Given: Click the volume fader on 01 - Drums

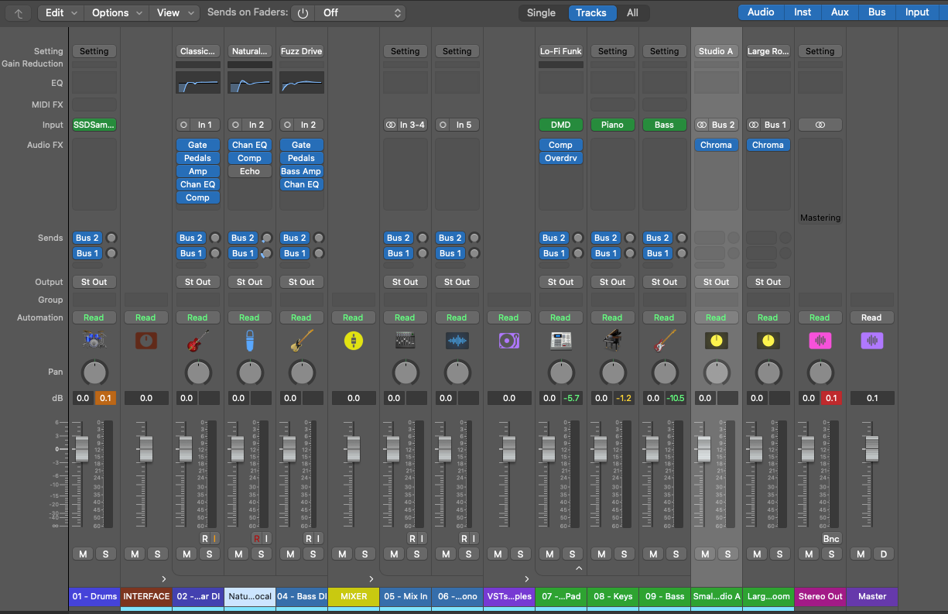Looking at the screenshot, I should pyautogui.click(x=81, y=448).
